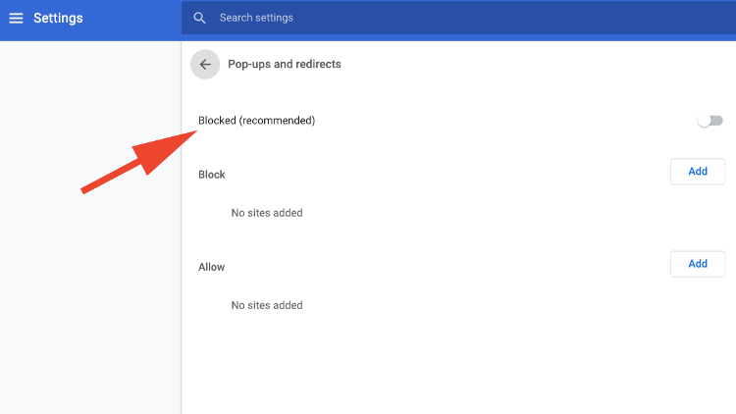Viewport: 736px width, 414px height.
Task: Add a site to the Block list
Action: point(698,172)
